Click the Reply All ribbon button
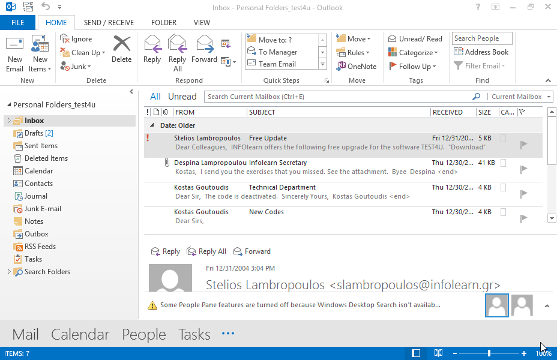This screenshot has height=360, width=557. tap(177, 53)
